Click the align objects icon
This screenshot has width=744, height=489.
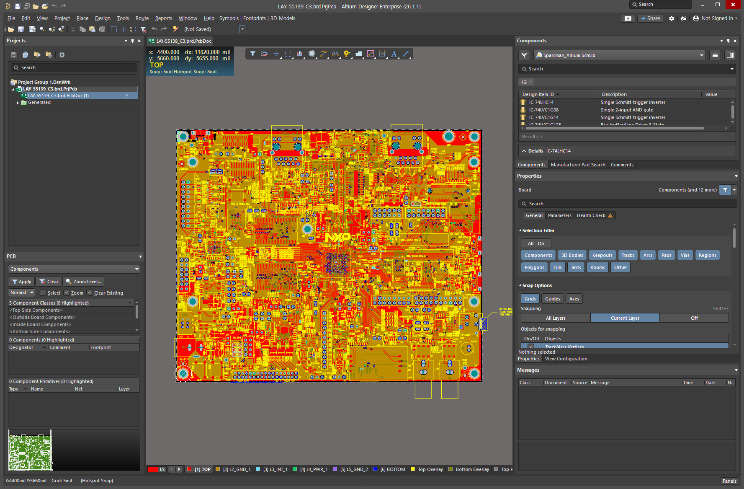(x=300, y=54)
